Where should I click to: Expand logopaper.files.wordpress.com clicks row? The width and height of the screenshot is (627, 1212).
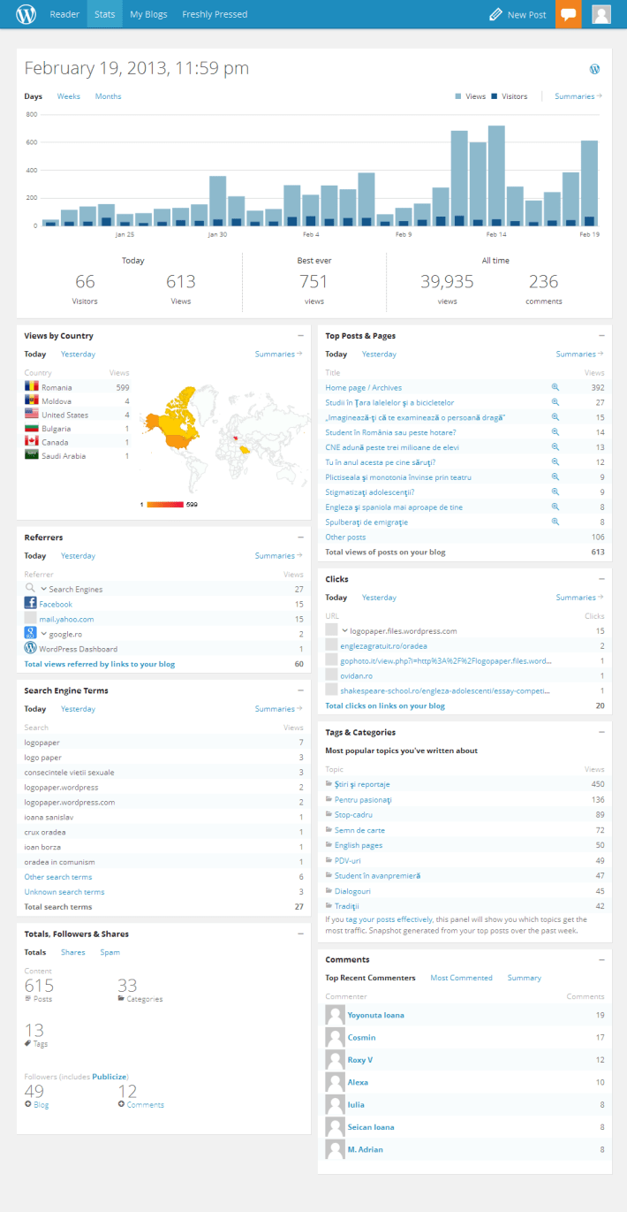pyautogui.click(x=345, y=631)
